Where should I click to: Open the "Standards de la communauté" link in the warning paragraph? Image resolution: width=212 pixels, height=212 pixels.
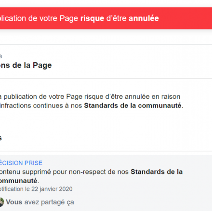tap(132, 106)
